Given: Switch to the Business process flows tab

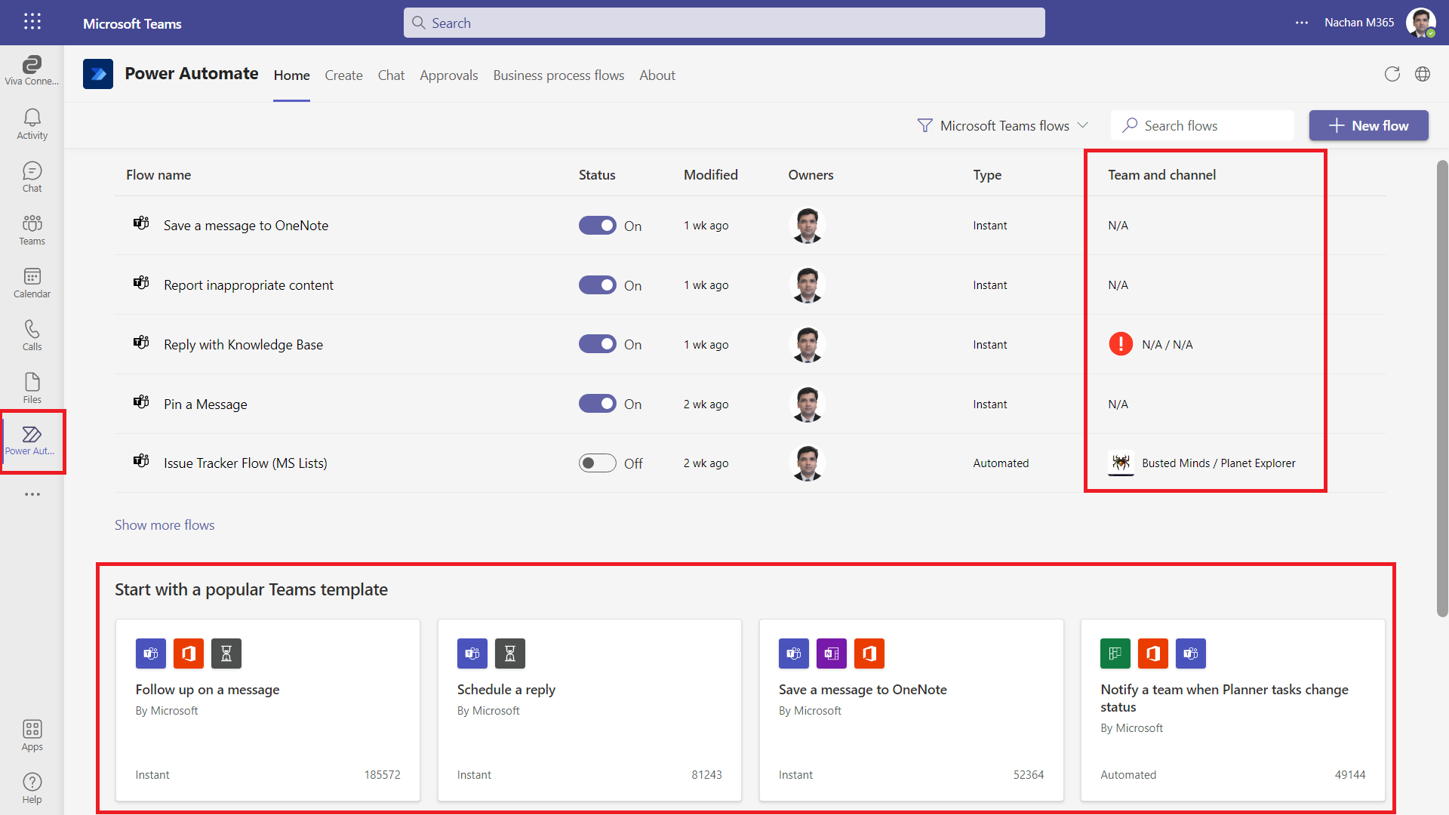Looking at the screenshot, I should [558, 75].
